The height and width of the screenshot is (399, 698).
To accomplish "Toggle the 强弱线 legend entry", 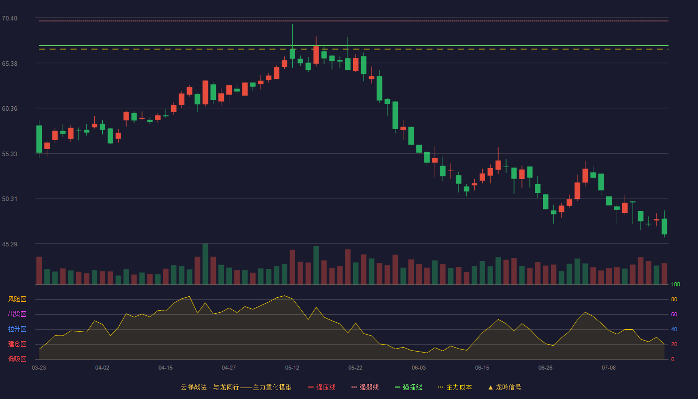I will [369, 387].
